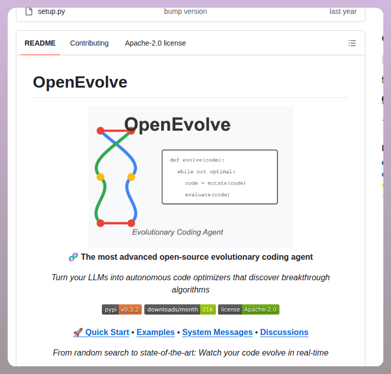Click the downloads/month 21k badge
The width and height of the screenshot is (391, 374).
point(180,309)
